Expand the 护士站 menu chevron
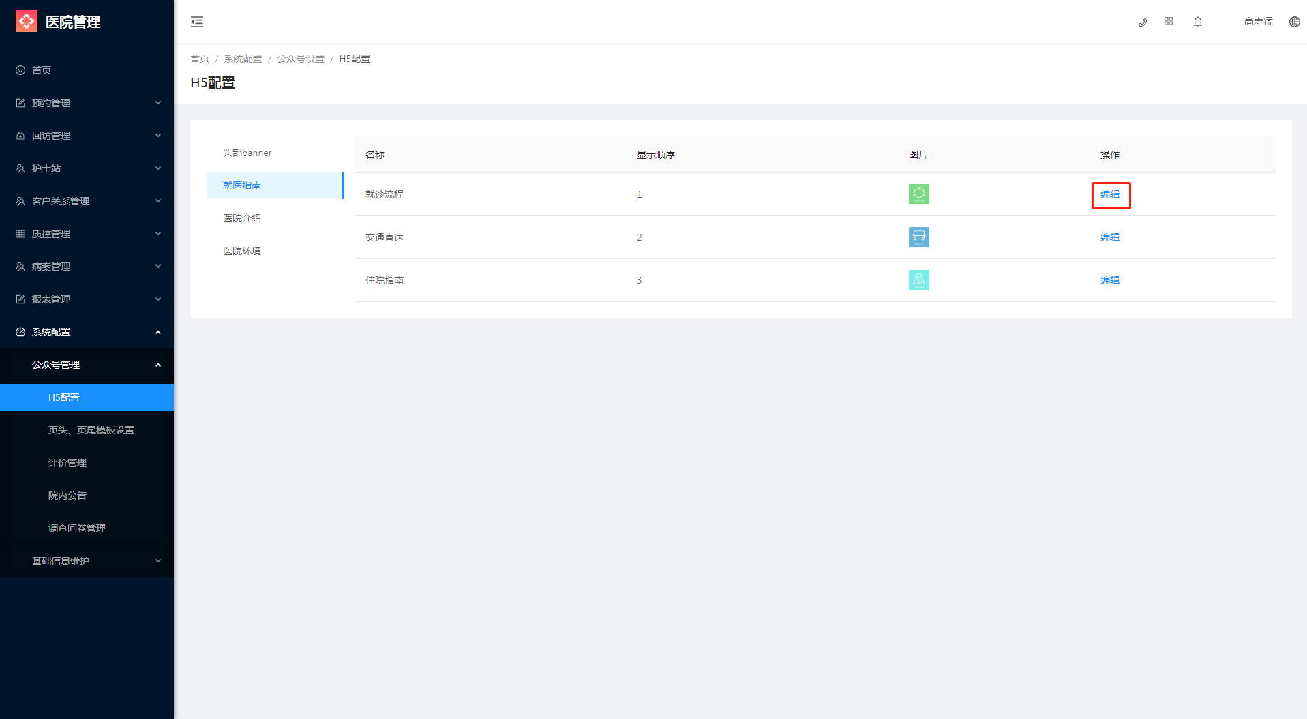The height and width of the screenshot is (719, 1307). tap(158, 168)
